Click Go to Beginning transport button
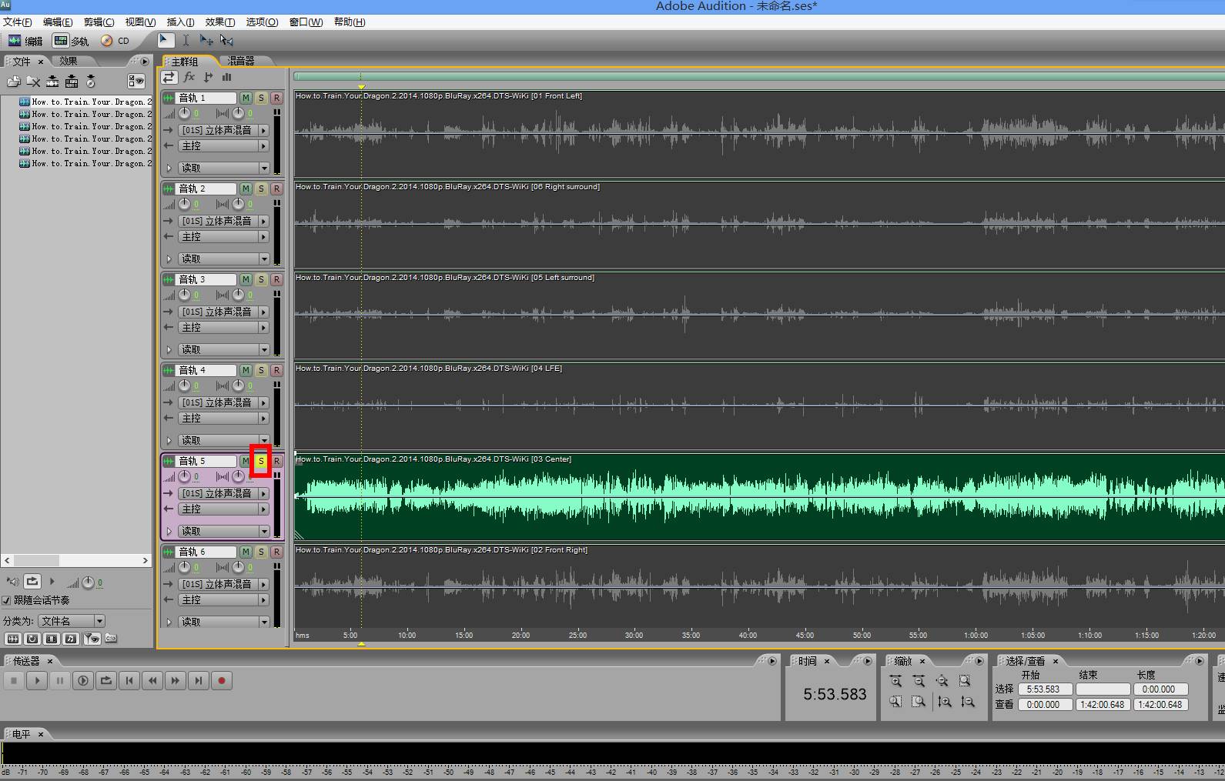The width and height of the screenshot is (1225, 781). [129, 680]
